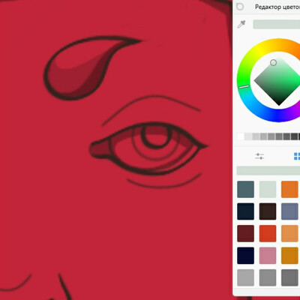Click the hue marker on color wheel

(244, 86)
